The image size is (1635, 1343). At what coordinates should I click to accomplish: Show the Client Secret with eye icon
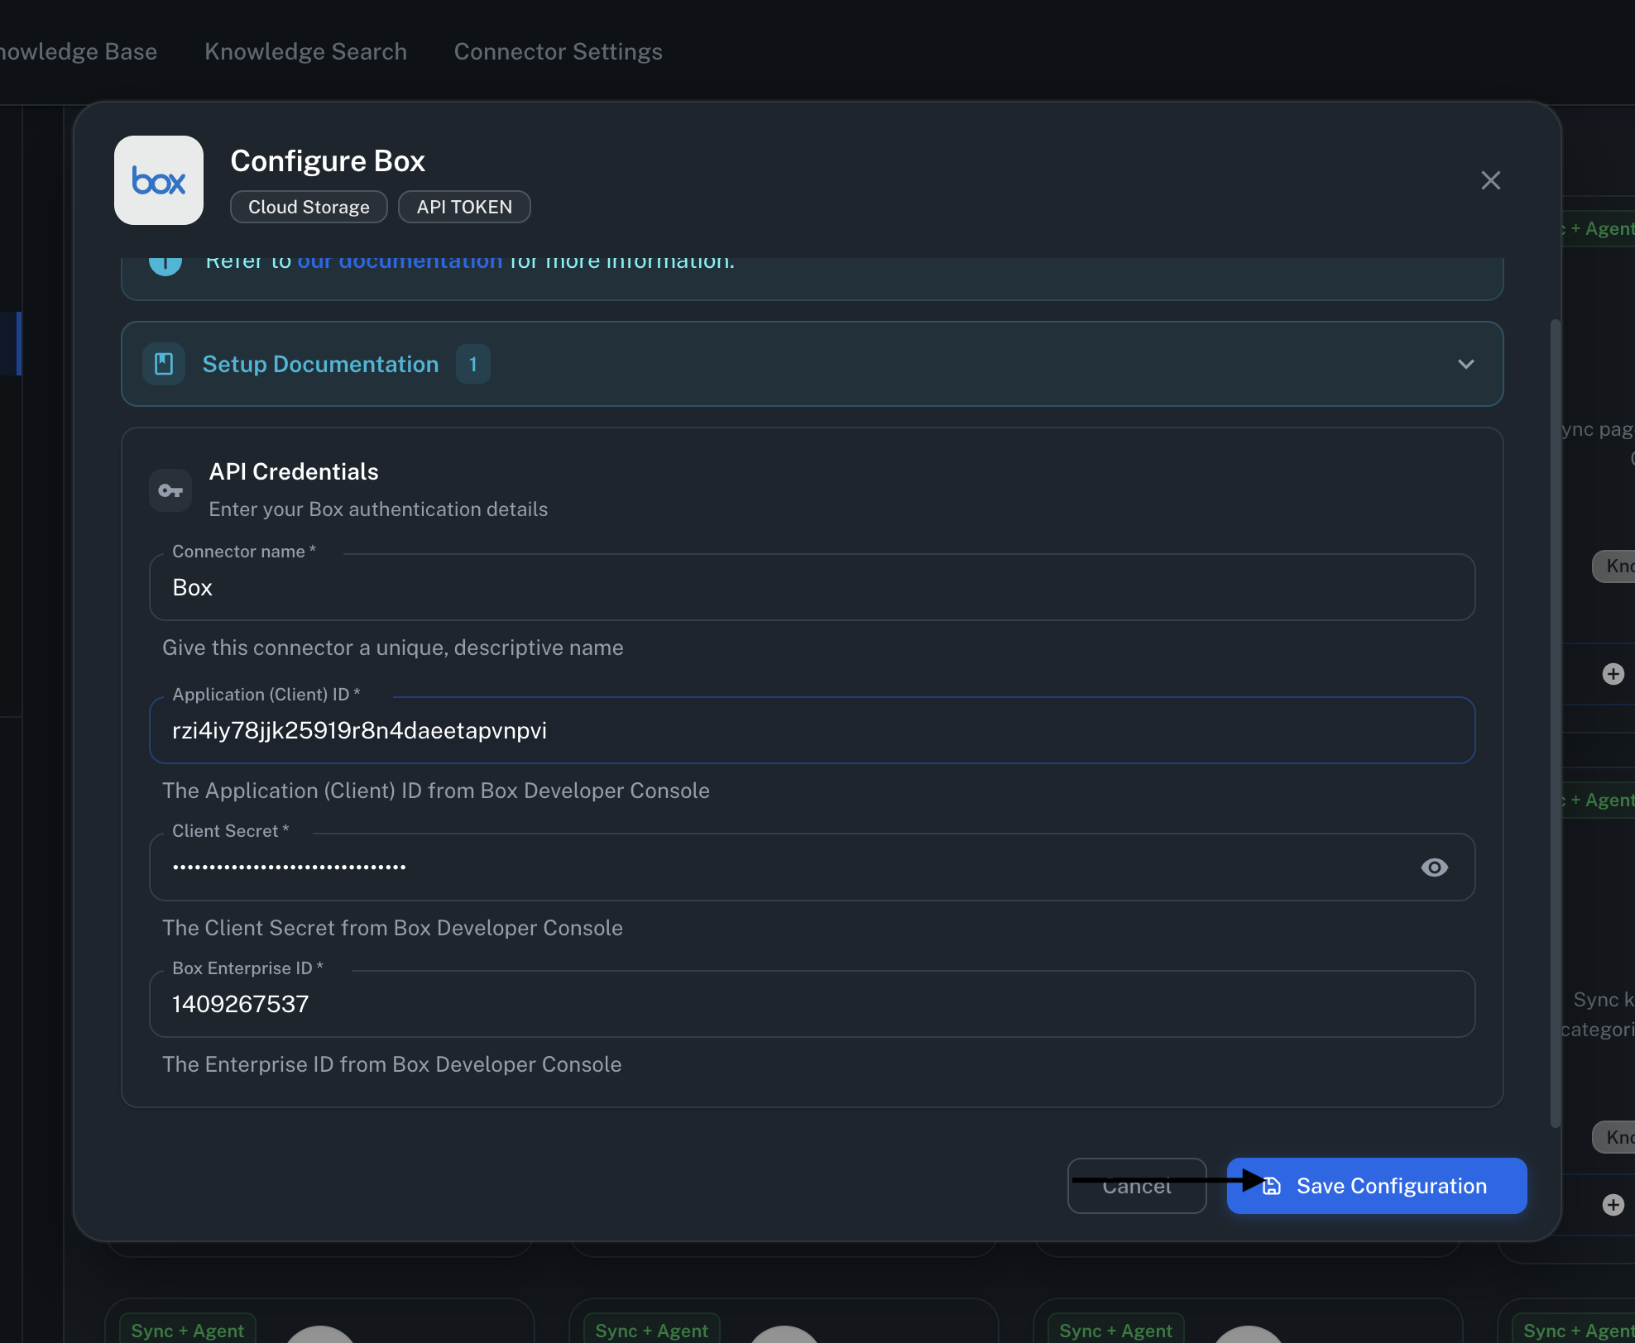pos(1434,867)
